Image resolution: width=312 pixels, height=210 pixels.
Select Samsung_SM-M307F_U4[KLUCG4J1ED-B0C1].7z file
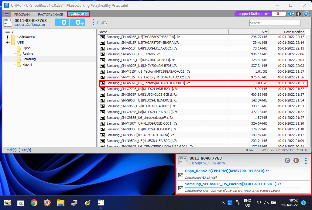[x=202, y=123]
